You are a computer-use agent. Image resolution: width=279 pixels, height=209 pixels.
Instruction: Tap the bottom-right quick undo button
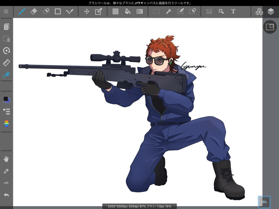[x=264, y=202]
